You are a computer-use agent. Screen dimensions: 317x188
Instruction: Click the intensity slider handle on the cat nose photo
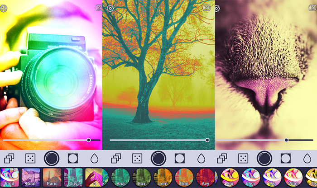coord(286,140)
